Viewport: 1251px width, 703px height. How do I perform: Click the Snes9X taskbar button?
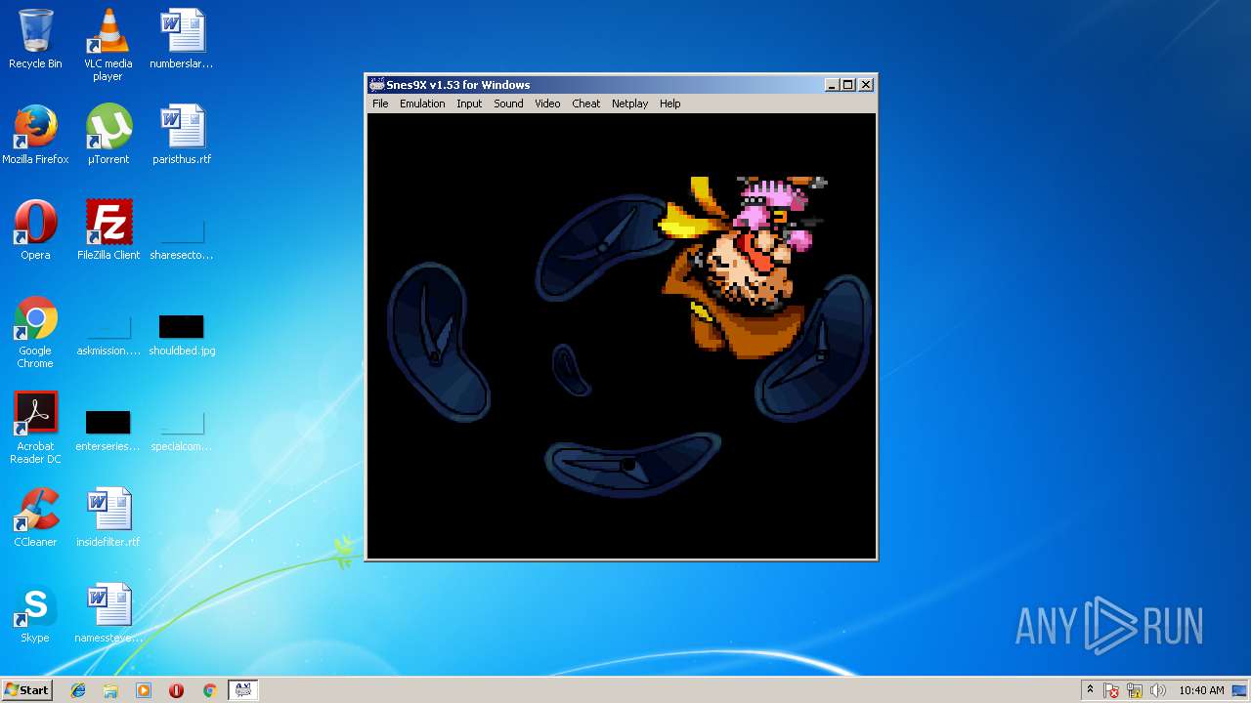[x=242, y=690]
